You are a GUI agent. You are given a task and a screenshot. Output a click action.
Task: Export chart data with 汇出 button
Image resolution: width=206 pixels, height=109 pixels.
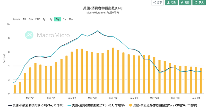pos(171,2)
